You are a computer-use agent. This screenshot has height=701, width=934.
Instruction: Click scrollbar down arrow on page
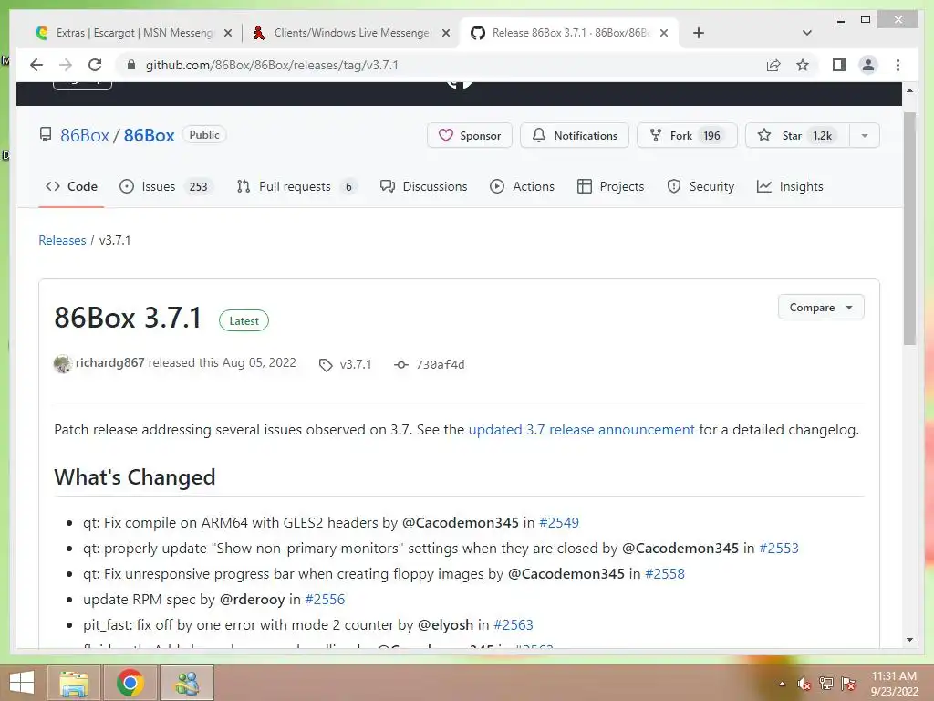[909, 640]
